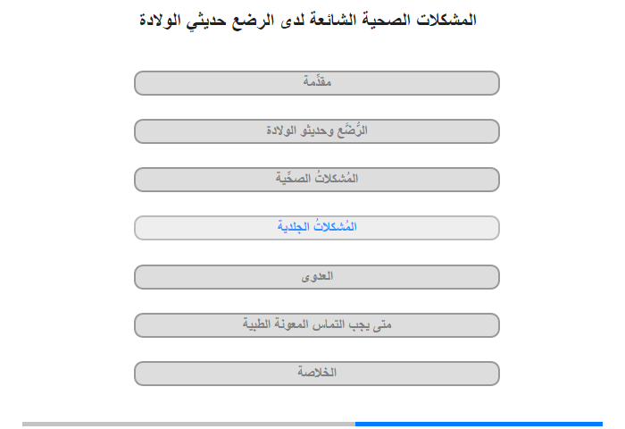Open when to seek medical help entry

tap(316, 325)
